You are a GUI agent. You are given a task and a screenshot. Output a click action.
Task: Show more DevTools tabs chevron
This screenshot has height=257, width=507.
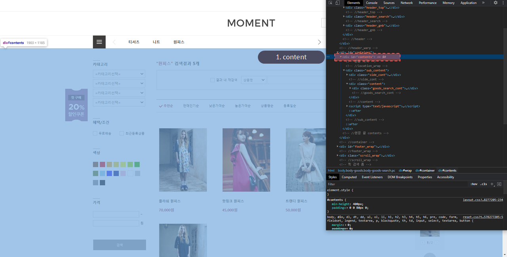coord(483,3)
